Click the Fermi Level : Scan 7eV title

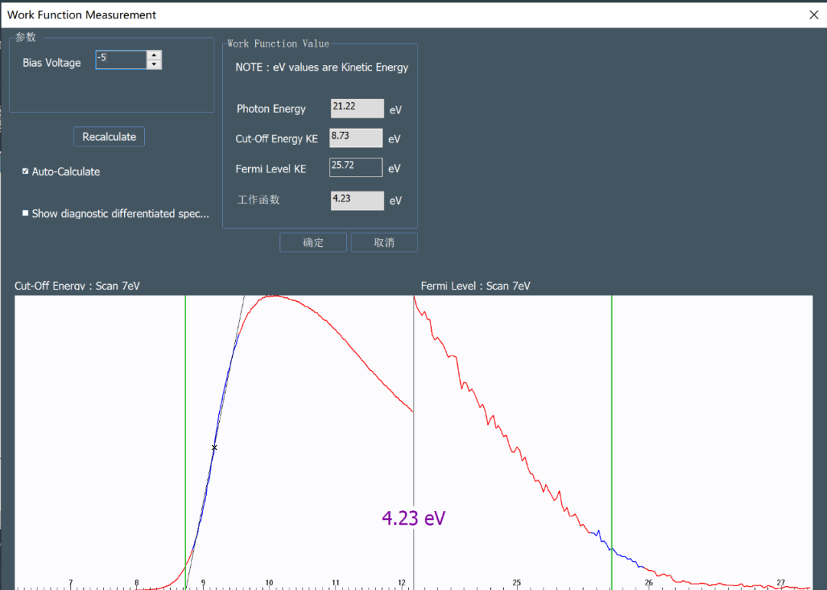pyautogui.click(x=476, y=286)
